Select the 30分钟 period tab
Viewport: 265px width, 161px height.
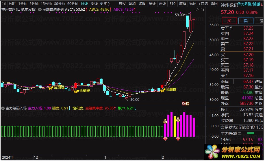point(60,3)
